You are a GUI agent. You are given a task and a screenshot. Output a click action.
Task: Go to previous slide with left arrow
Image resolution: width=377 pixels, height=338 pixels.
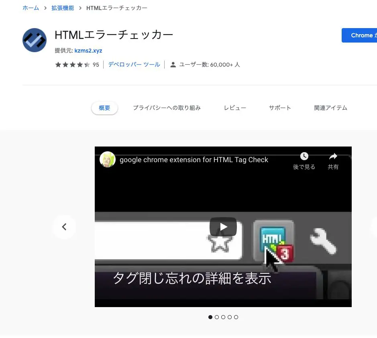(x=64, y=227)
